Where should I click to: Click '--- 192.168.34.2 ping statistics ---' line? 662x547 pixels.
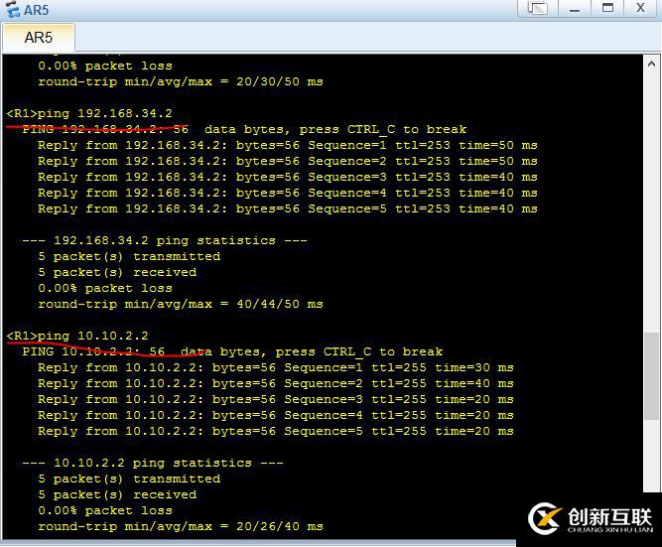coord(165,241)
